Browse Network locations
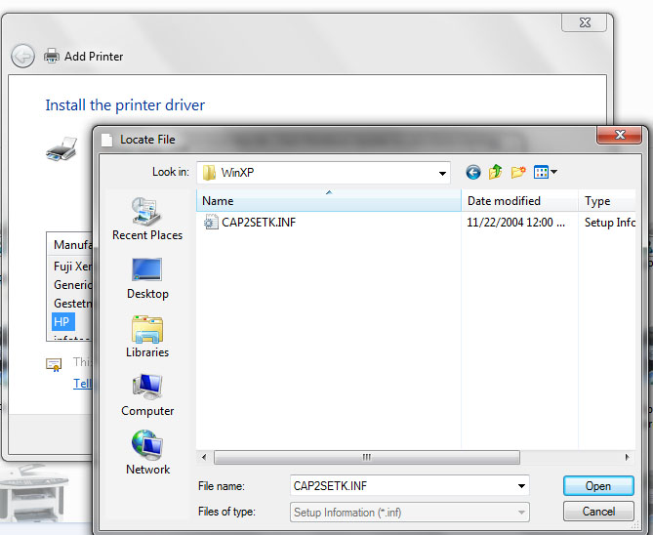Viewport: 653px width, 535px height. click(x=147, y=453)
